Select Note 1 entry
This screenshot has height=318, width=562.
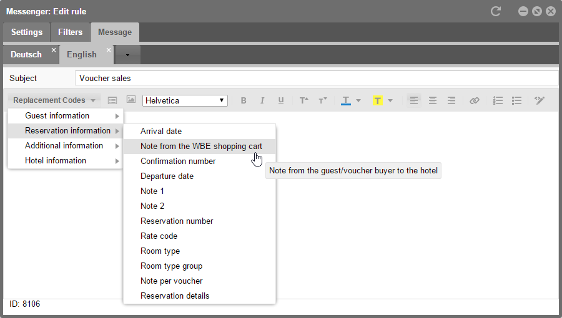199,191
